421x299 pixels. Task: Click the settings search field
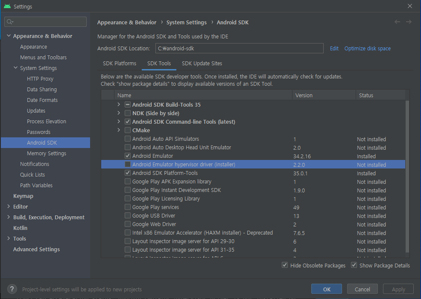click(x=45, y=22)
